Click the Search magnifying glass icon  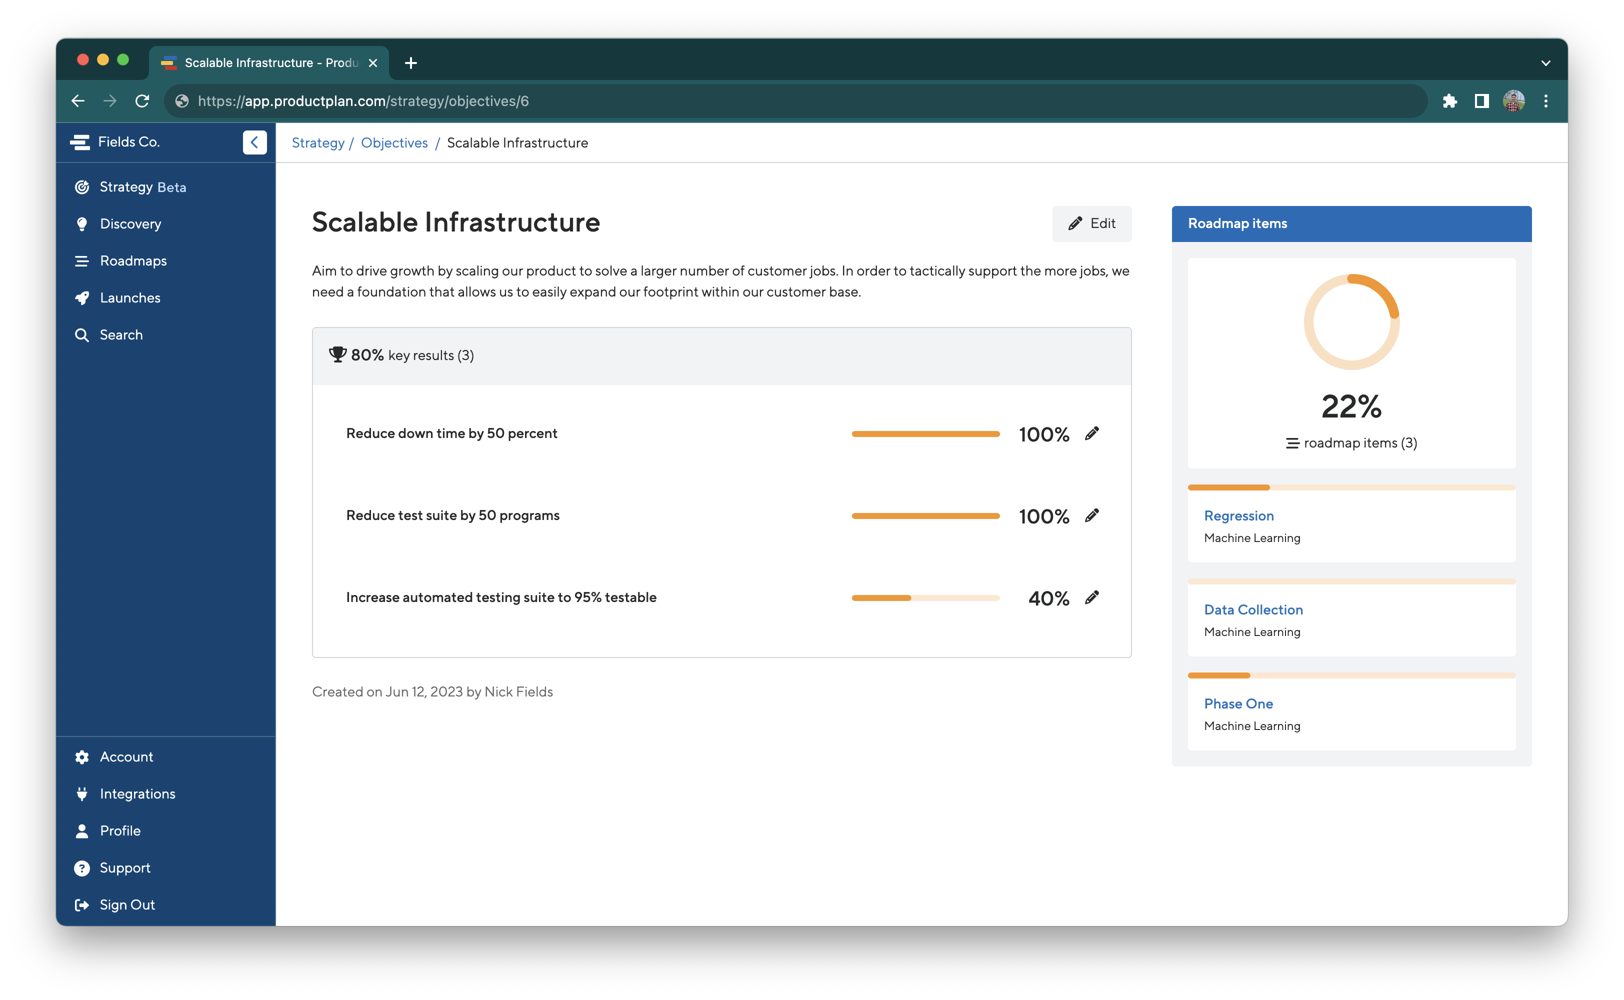pyautogui.click(x=82, y=334)
